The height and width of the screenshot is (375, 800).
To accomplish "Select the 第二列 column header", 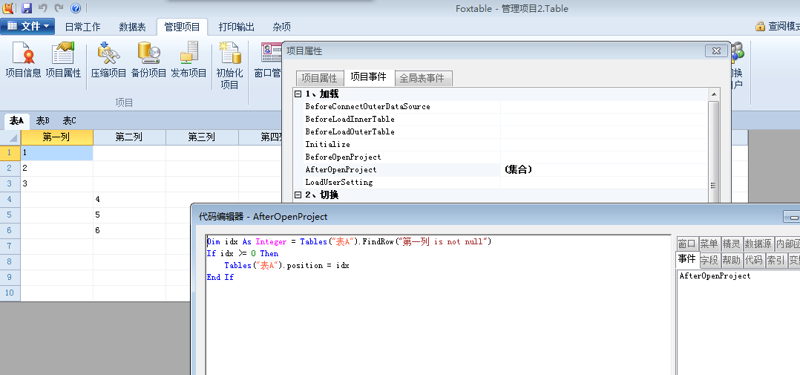I will pos(129,137).
